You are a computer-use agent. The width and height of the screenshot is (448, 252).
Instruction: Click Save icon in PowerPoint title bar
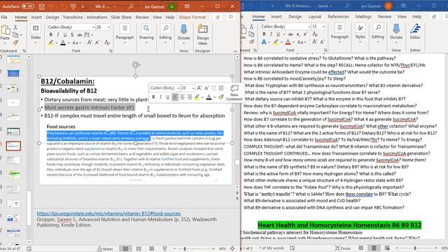(41, 6)
